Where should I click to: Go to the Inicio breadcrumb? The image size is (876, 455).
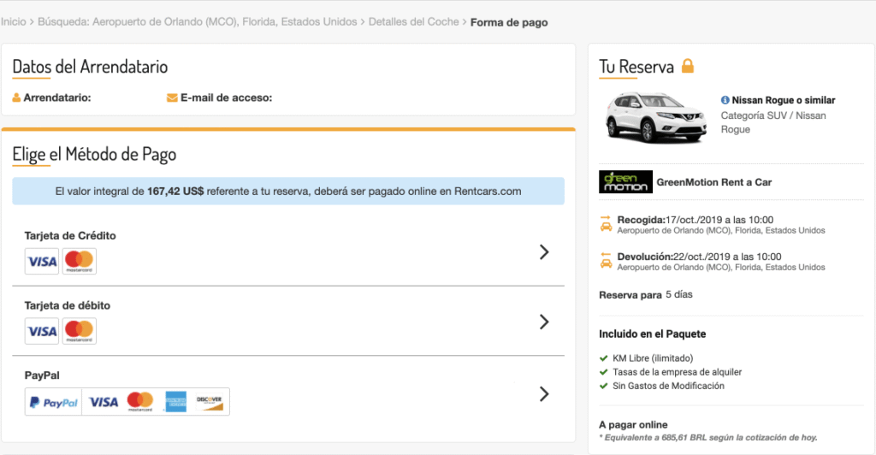pyautogui.click(x=14, y=21)
